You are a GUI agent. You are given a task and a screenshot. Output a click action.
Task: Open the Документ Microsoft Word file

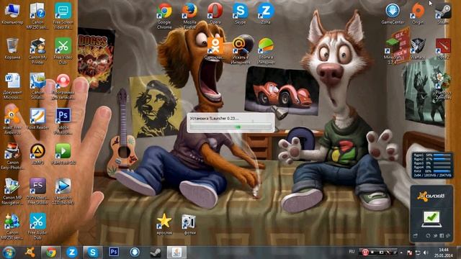[x=12, y=86]
